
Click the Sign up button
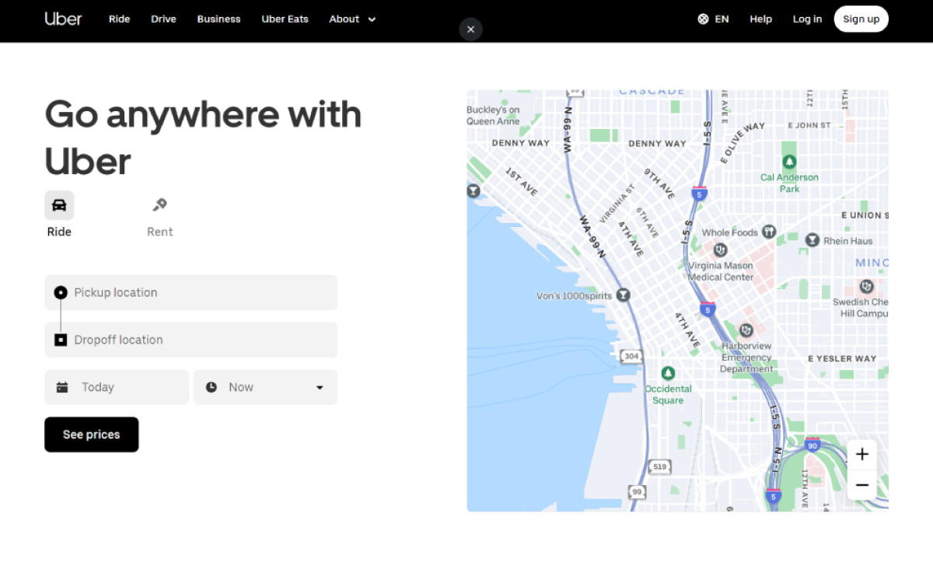pos(861,19)
